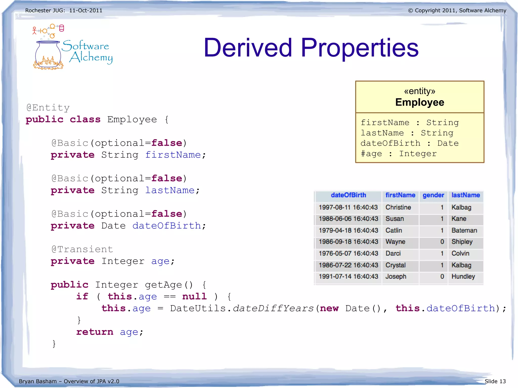The image size is (518, 388).
Task: Click the UML symbols above the cauldron
Action: coord(48,31)
